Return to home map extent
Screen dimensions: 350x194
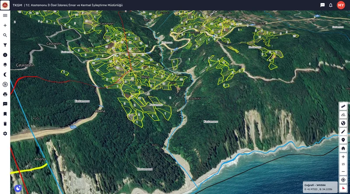click(343, 148)
